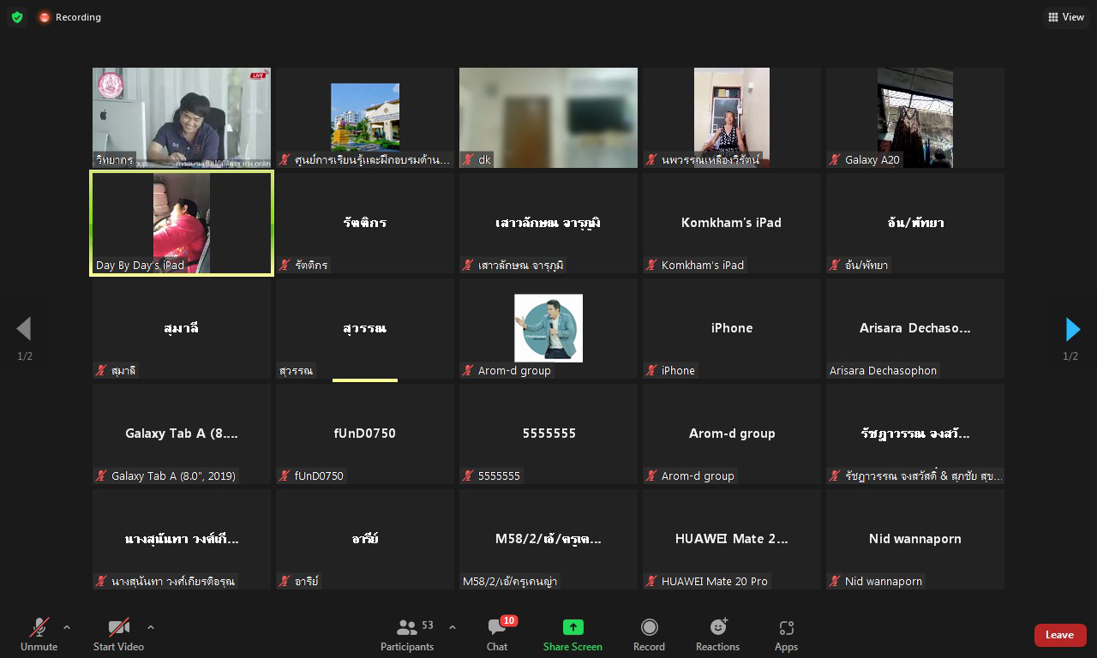This screenshot has width=1097, height=658.
Task: Open the Apps panel
Action: (786, 635)
